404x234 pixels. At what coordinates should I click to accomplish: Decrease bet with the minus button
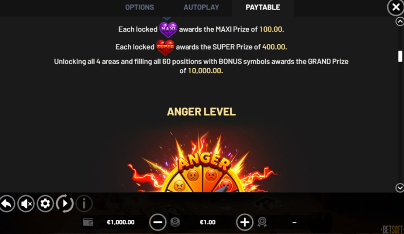(x=158, y=222)
